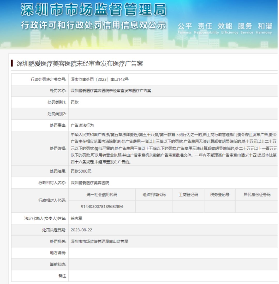Select the case name value in 处罚名称 row
Screen dimensions: 279x284
[111, 91]
